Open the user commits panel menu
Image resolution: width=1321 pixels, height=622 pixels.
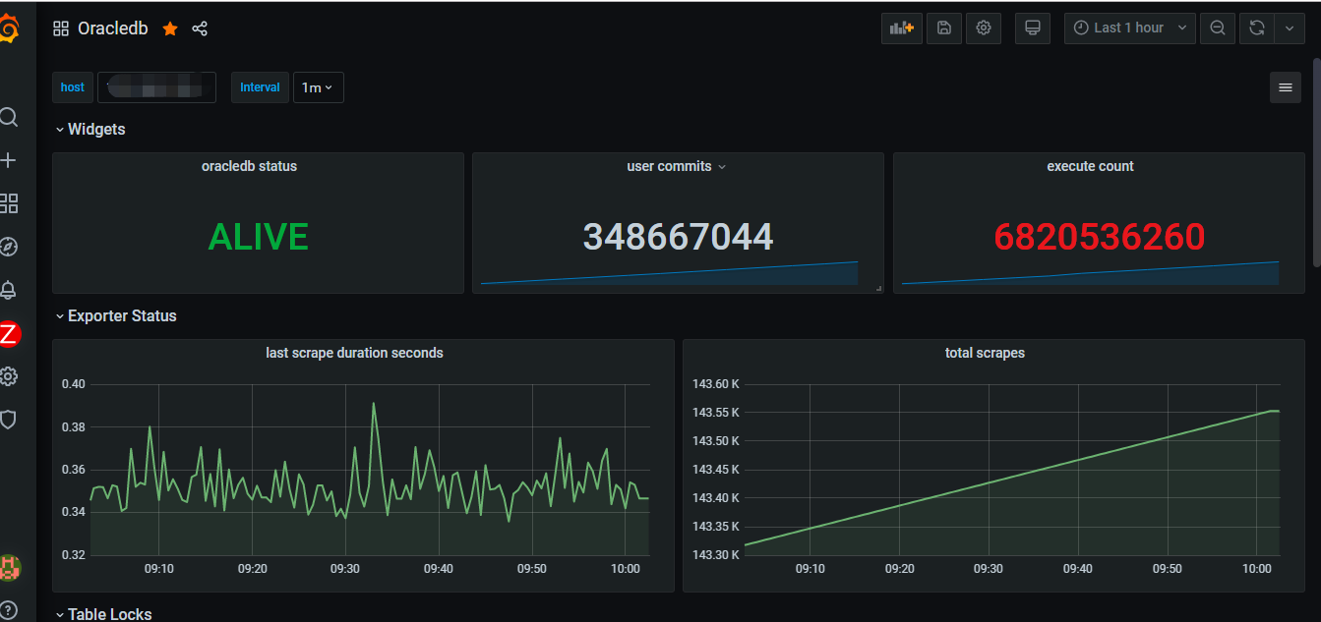[x=722, y=167]
